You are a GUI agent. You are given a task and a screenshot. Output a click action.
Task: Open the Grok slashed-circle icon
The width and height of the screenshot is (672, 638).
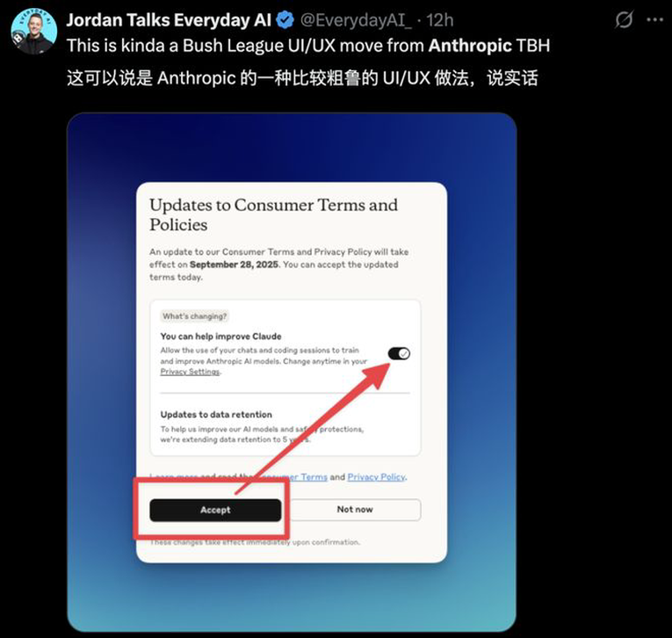pos(624,19)
